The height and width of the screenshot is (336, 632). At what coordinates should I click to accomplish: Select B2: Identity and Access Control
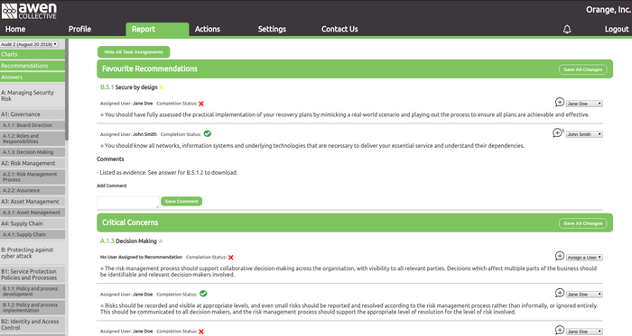tap(33, 324)
